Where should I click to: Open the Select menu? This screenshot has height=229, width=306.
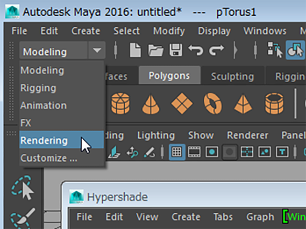point(126,31)
